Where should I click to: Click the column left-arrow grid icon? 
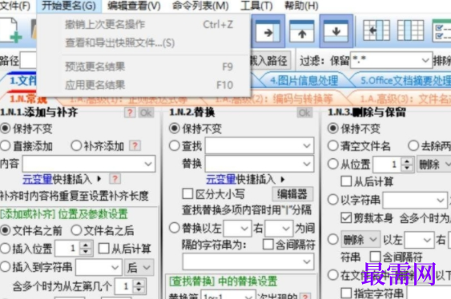coord(377,30)
